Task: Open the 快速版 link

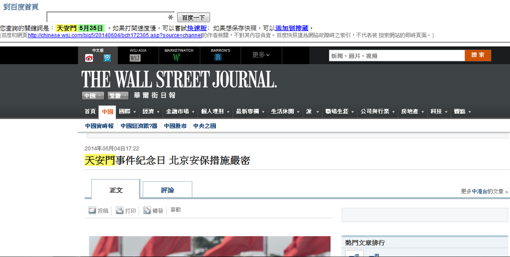Action: [x=197, y=28]
